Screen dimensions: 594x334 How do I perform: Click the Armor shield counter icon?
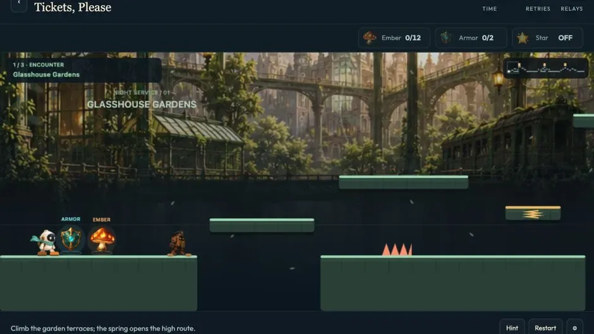[446, 37]
